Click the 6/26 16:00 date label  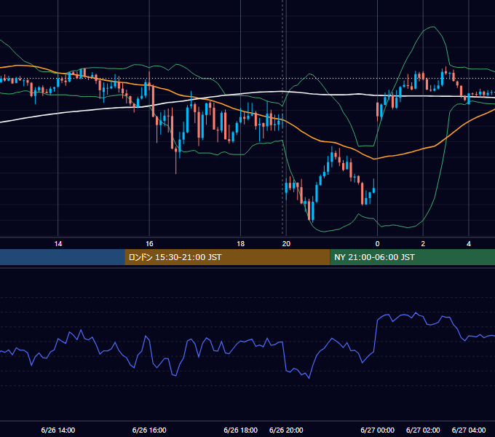point(149,430)
